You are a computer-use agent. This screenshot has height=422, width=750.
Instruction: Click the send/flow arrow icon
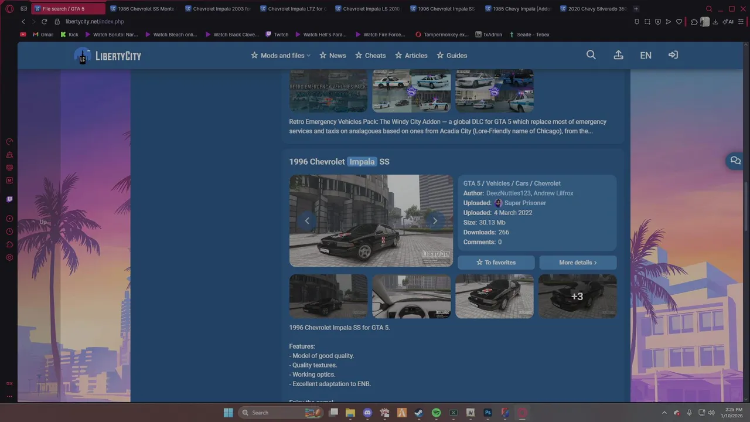coord(669,22)
